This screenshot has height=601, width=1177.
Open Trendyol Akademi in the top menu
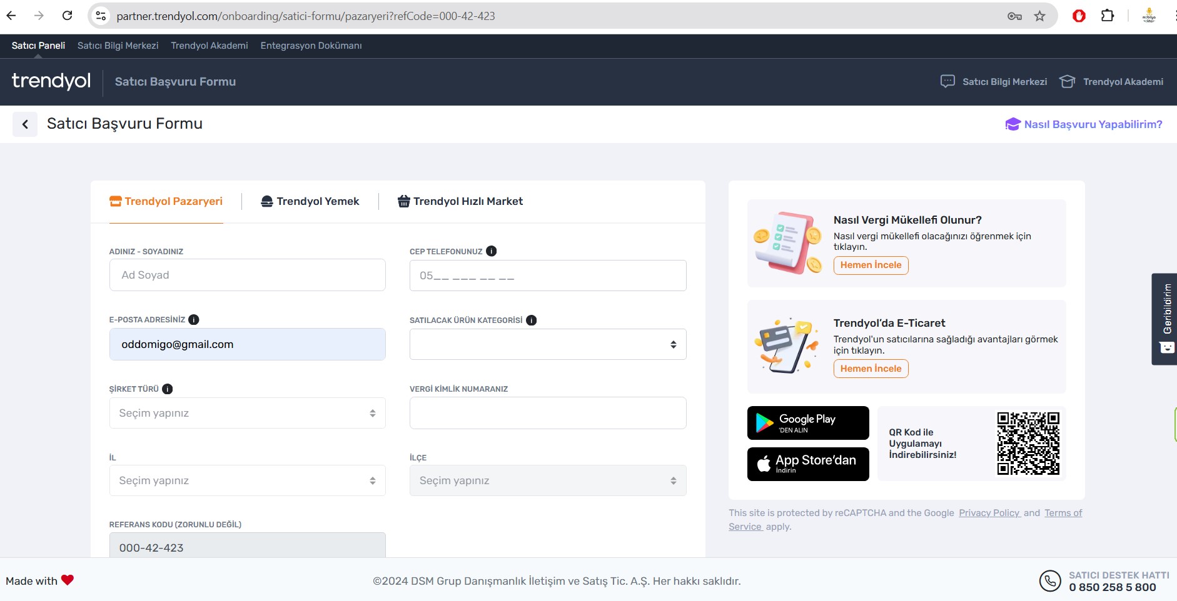coord(210,46)
